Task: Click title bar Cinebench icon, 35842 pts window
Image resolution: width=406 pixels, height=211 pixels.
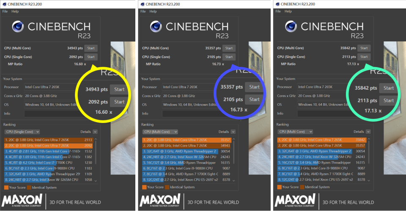Action: coord(277,4)
